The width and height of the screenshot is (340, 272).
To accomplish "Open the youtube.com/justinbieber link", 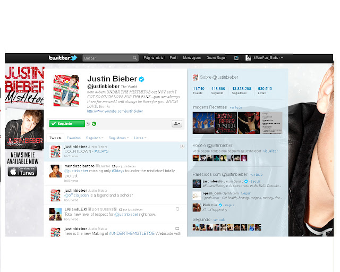I will [x=115, y=111].
